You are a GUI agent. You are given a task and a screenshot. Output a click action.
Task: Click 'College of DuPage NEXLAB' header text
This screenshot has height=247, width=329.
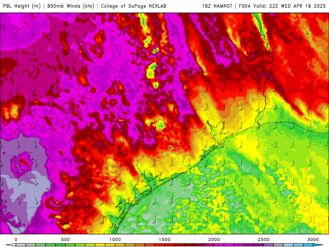tap(133, 6)
